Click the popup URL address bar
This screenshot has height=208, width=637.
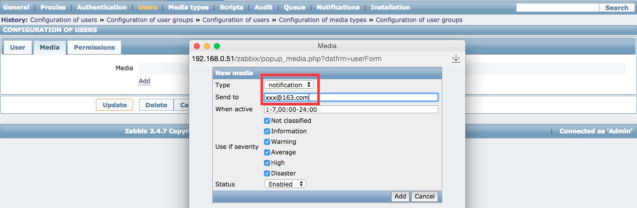click(287, 59)
